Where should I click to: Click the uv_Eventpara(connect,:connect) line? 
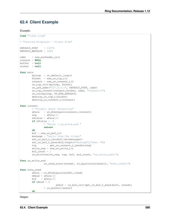click(62, 112)
